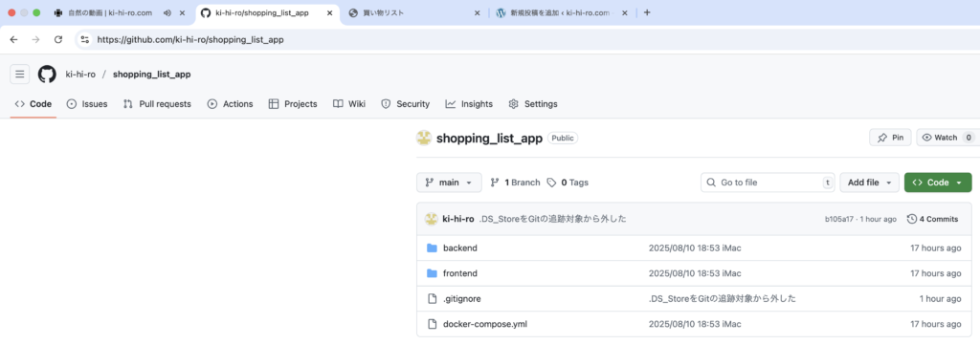Close the 新規投稿を追加 WordPress tab
This screenshot has height=345, width=980.
coord(624,12)
